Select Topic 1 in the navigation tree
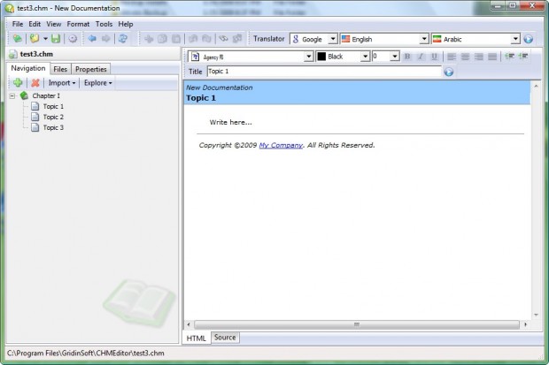 [x=53, y=106]
